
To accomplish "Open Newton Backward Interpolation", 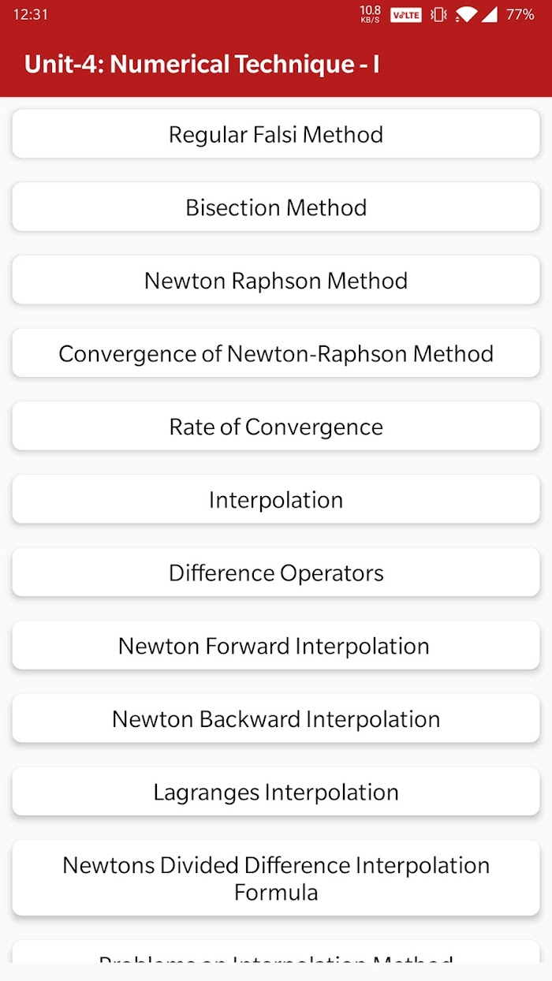I will [x=276, y=718].
